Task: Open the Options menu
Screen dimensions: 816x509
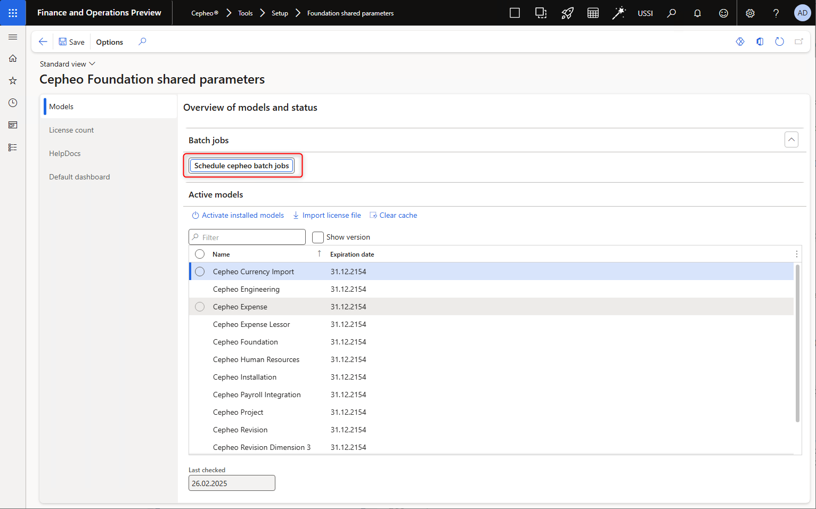Action: coord(109,42)
